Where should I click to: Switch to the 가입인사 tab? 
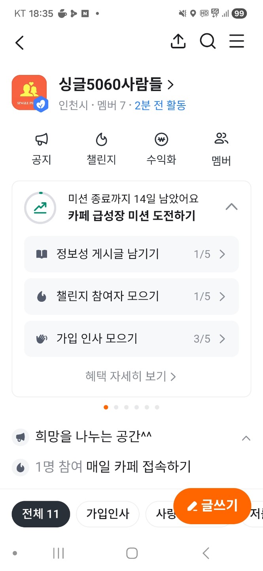click(x=108, y=514)
